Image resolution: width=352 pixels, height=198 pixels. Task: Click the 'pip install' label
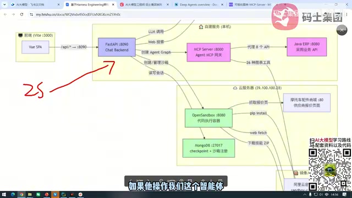[258, 113]
